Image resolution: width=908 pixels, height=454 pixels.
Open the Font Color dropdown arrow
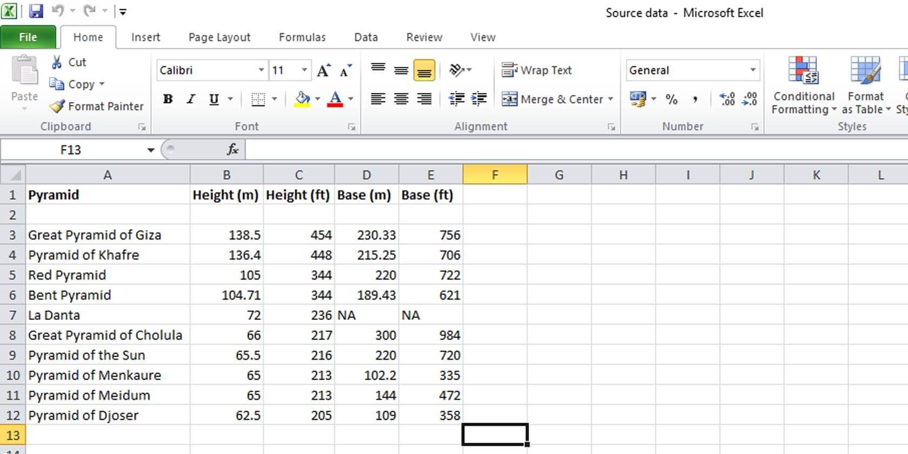point(351,99)
